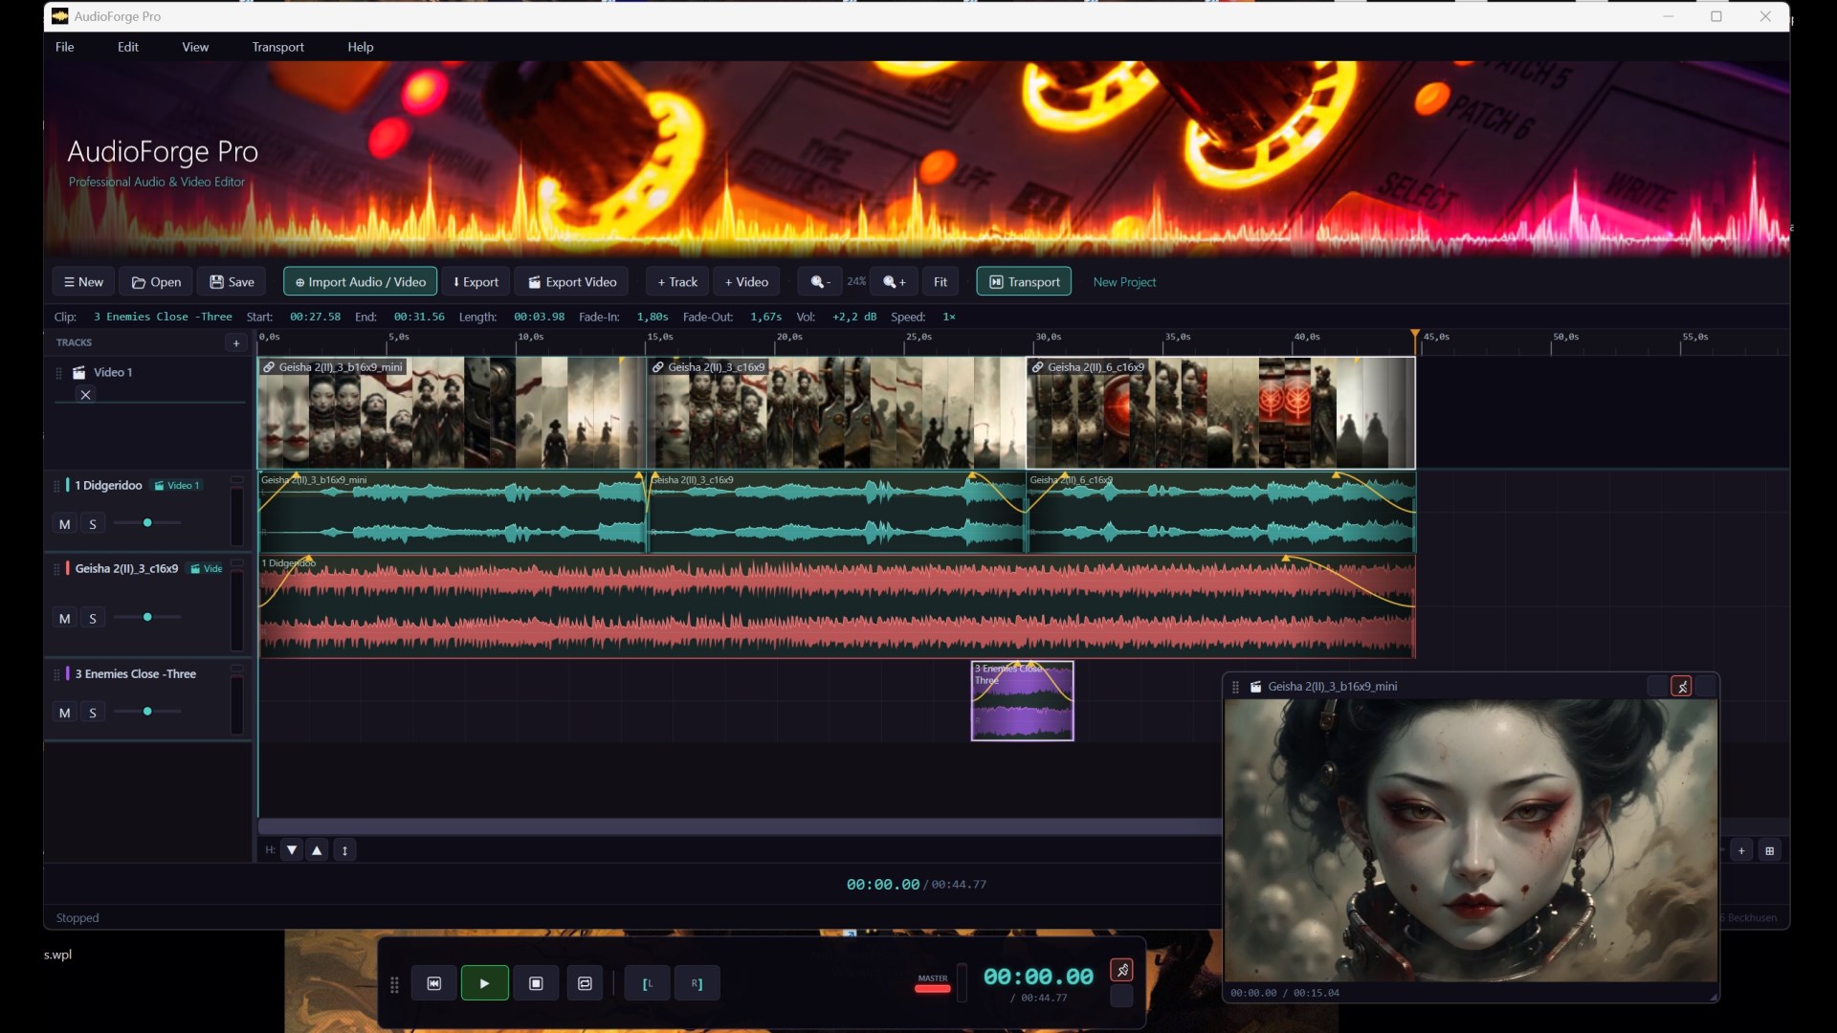Click the Stop button in transport bar

pos(537,983)
